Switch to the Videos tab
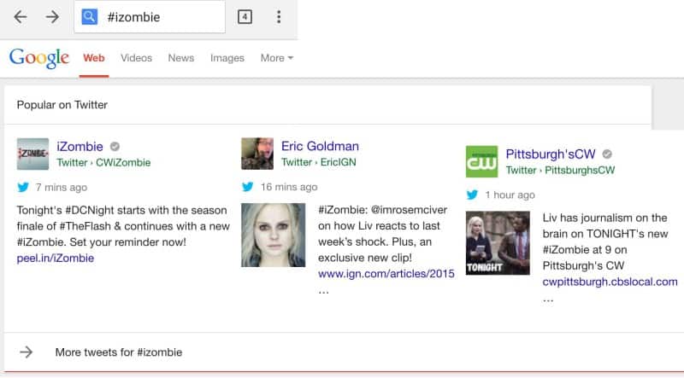 coord(136,58)
